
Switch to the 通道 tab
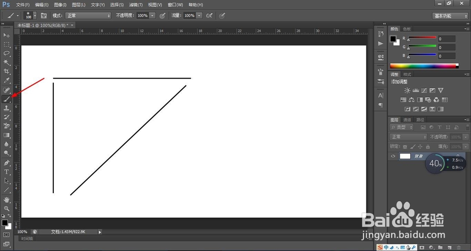coord(407,120)
